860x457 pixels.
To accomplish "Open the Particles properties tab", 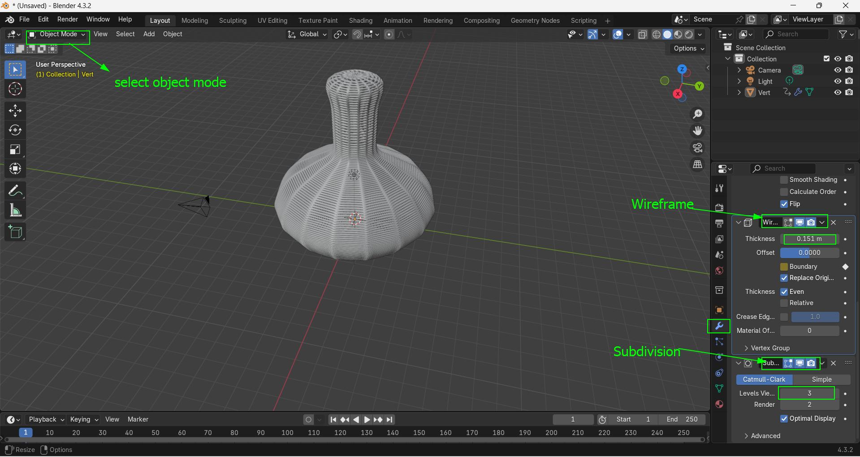I will pyautogui.click(x=719, y=341).
